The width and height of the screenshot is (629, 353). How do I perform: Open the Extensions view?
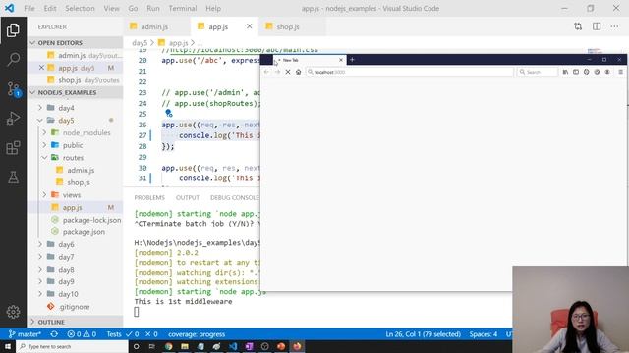click(13, 148)
